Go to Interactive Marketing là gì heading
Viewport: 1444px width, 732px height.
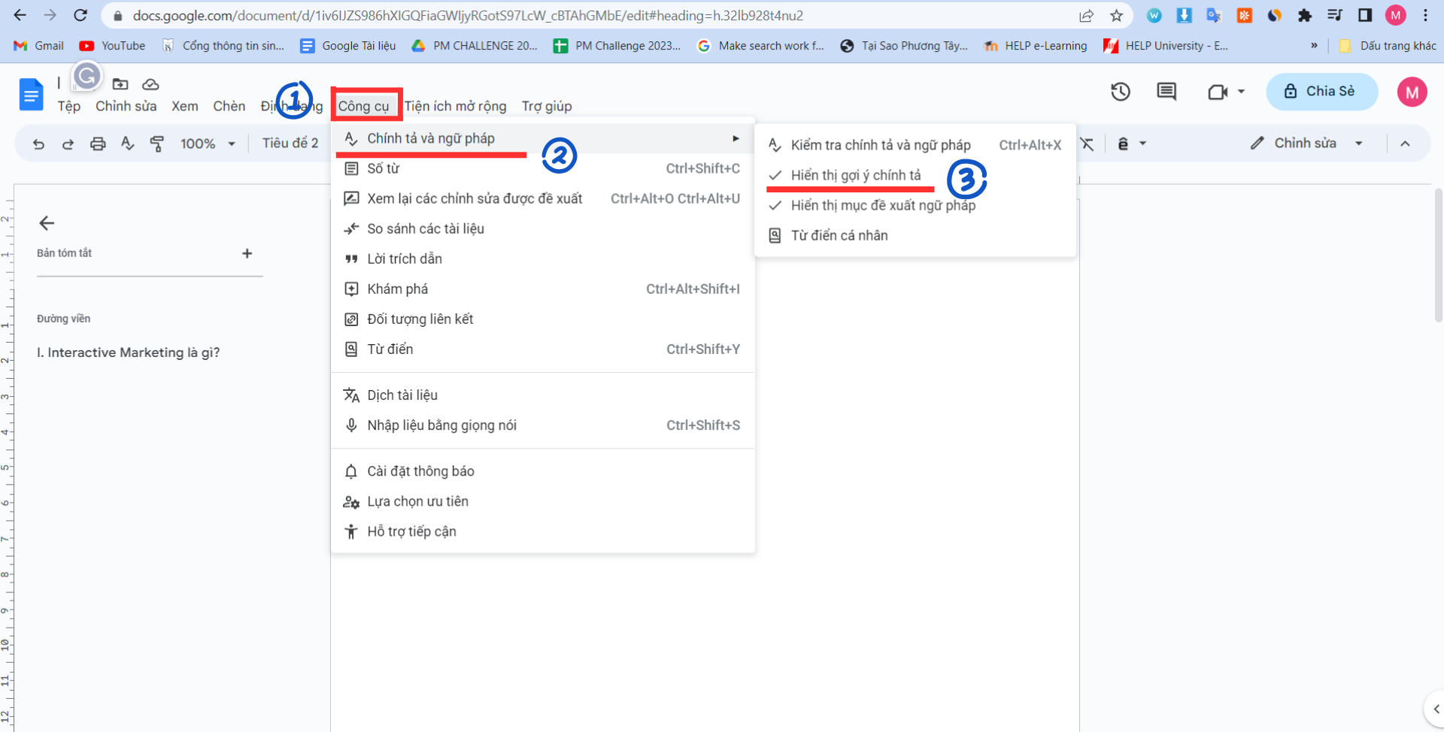point(128,352)
